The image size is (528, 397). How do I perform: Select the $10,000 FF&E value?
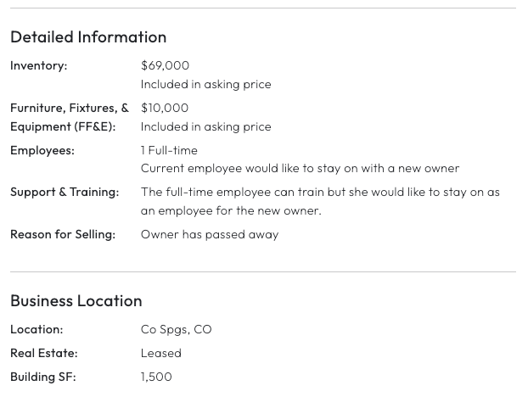tap(165, 108)
